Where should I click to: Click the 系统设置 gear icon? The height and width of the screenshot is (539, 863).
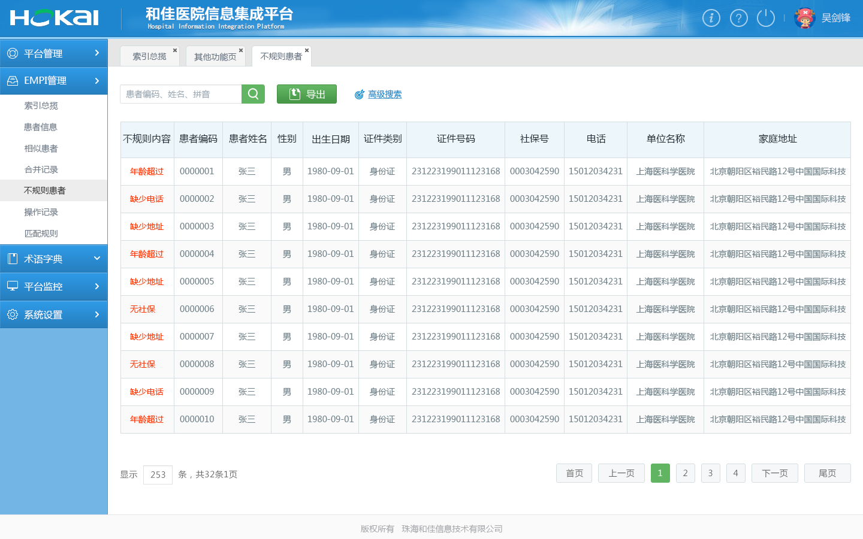[x=13, y=314]
